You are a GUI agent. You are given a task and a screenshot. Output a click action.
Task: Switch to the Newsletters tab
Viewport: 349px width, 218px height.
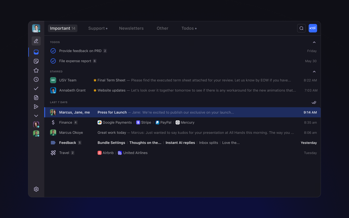point(131,28)
